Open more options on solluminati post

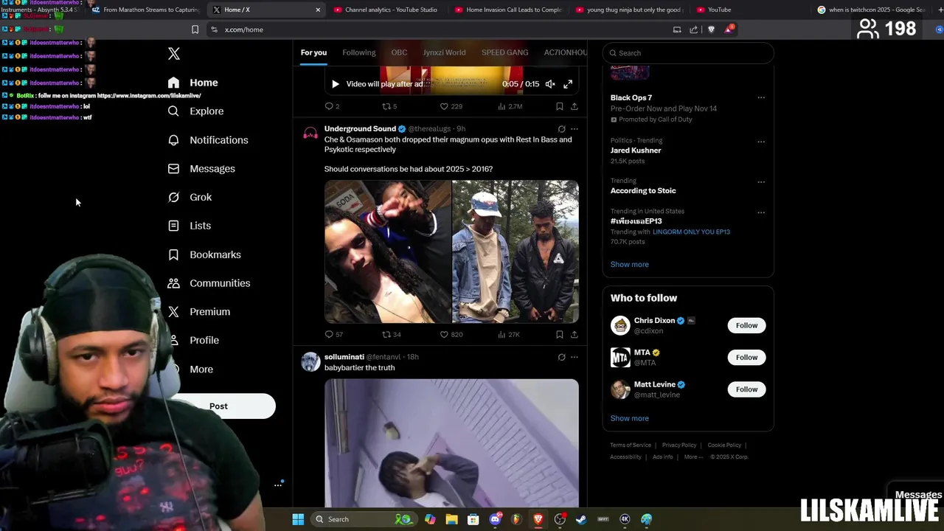(575, 357)
